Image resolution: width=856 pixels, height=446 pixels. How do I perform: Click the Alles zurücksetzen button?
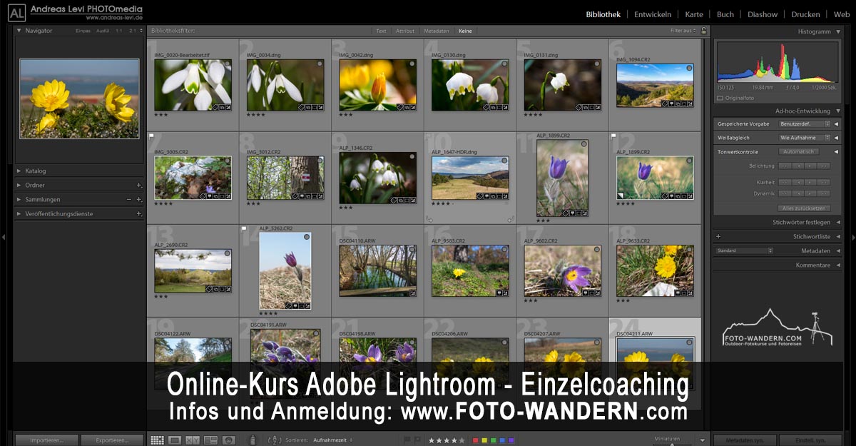pyautogui.click(x=804, y=208)
